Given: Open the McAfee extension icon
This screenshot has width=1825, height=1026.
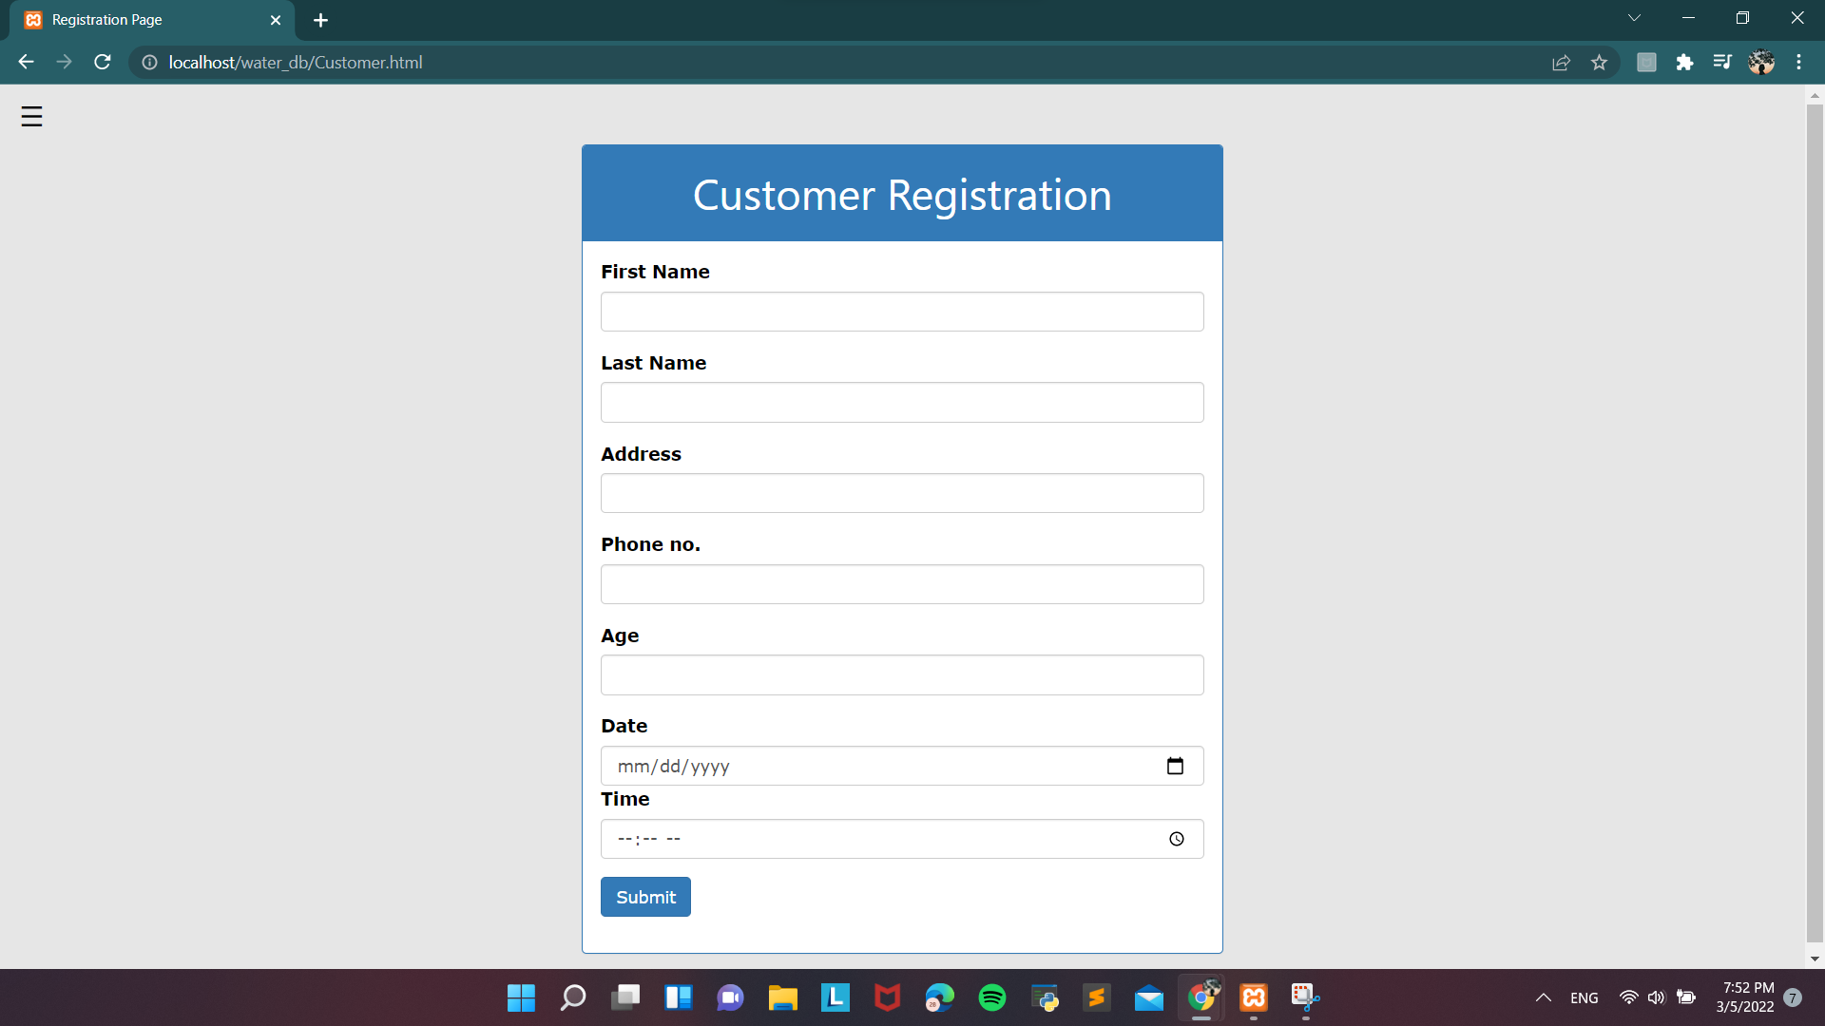Looking at the screenshot, I should click(1646, 62).
